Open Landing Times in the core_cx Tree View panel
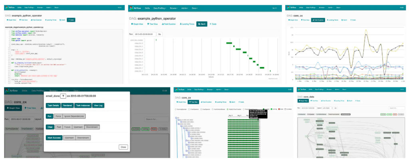This screenshot has height=161, width=409. coord(220,102)
